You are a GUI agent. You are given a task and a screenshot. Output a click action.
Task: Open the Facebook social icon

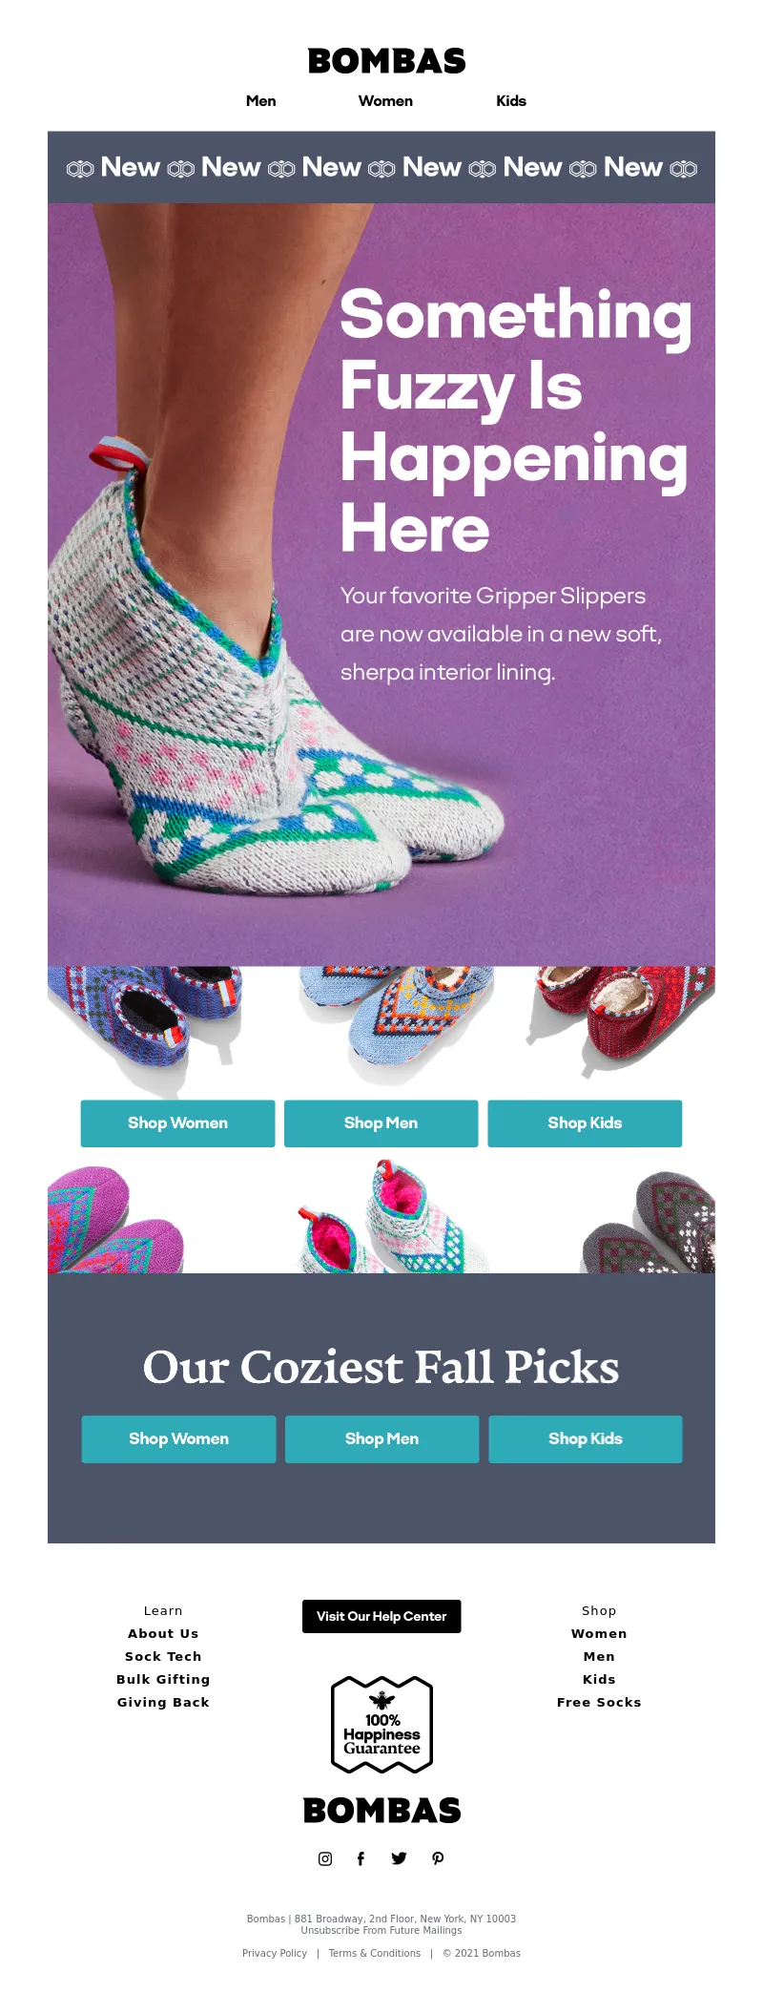[361, 1858]
